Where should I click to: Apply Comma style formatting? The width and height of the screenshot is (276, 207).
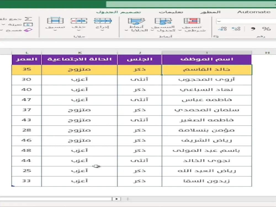coord(253,29)
